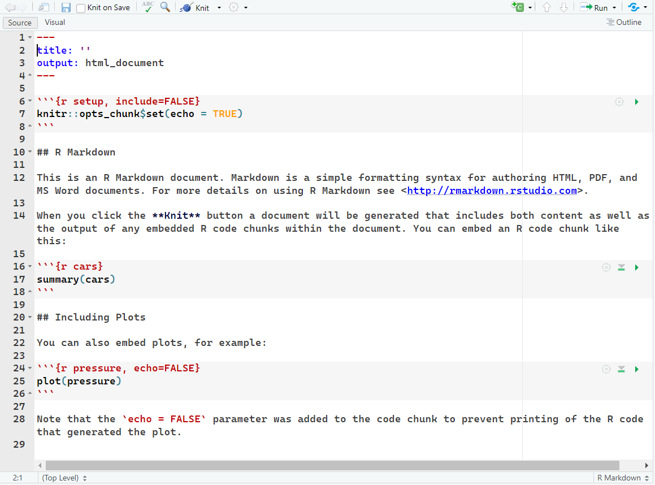The height and width of the screenshot is (485, 655).
Task: Jump to the previous section or chunk
Action: (x=546, y=7)
